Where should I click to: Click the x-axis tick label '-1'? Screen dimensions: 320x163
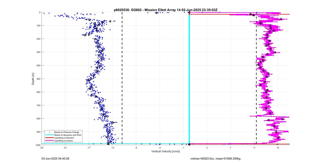(183, 148)
